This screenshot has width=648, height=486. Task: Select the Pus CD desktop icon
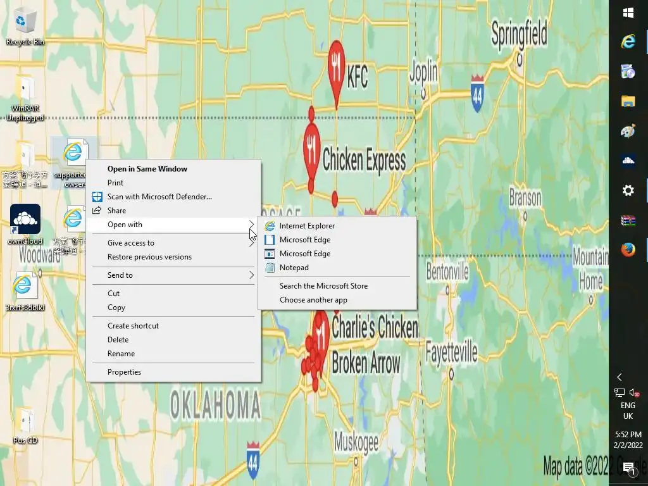point(25,426)
